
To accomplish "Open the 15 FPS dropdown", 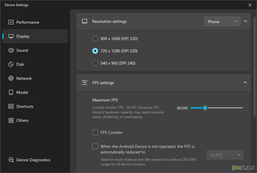I will tap(225, 155).
